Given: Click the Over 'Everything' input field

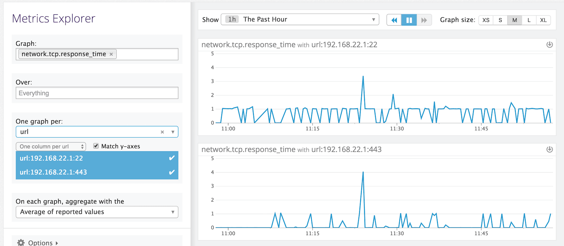Looking at the screenshot, I should pos(97,93).
